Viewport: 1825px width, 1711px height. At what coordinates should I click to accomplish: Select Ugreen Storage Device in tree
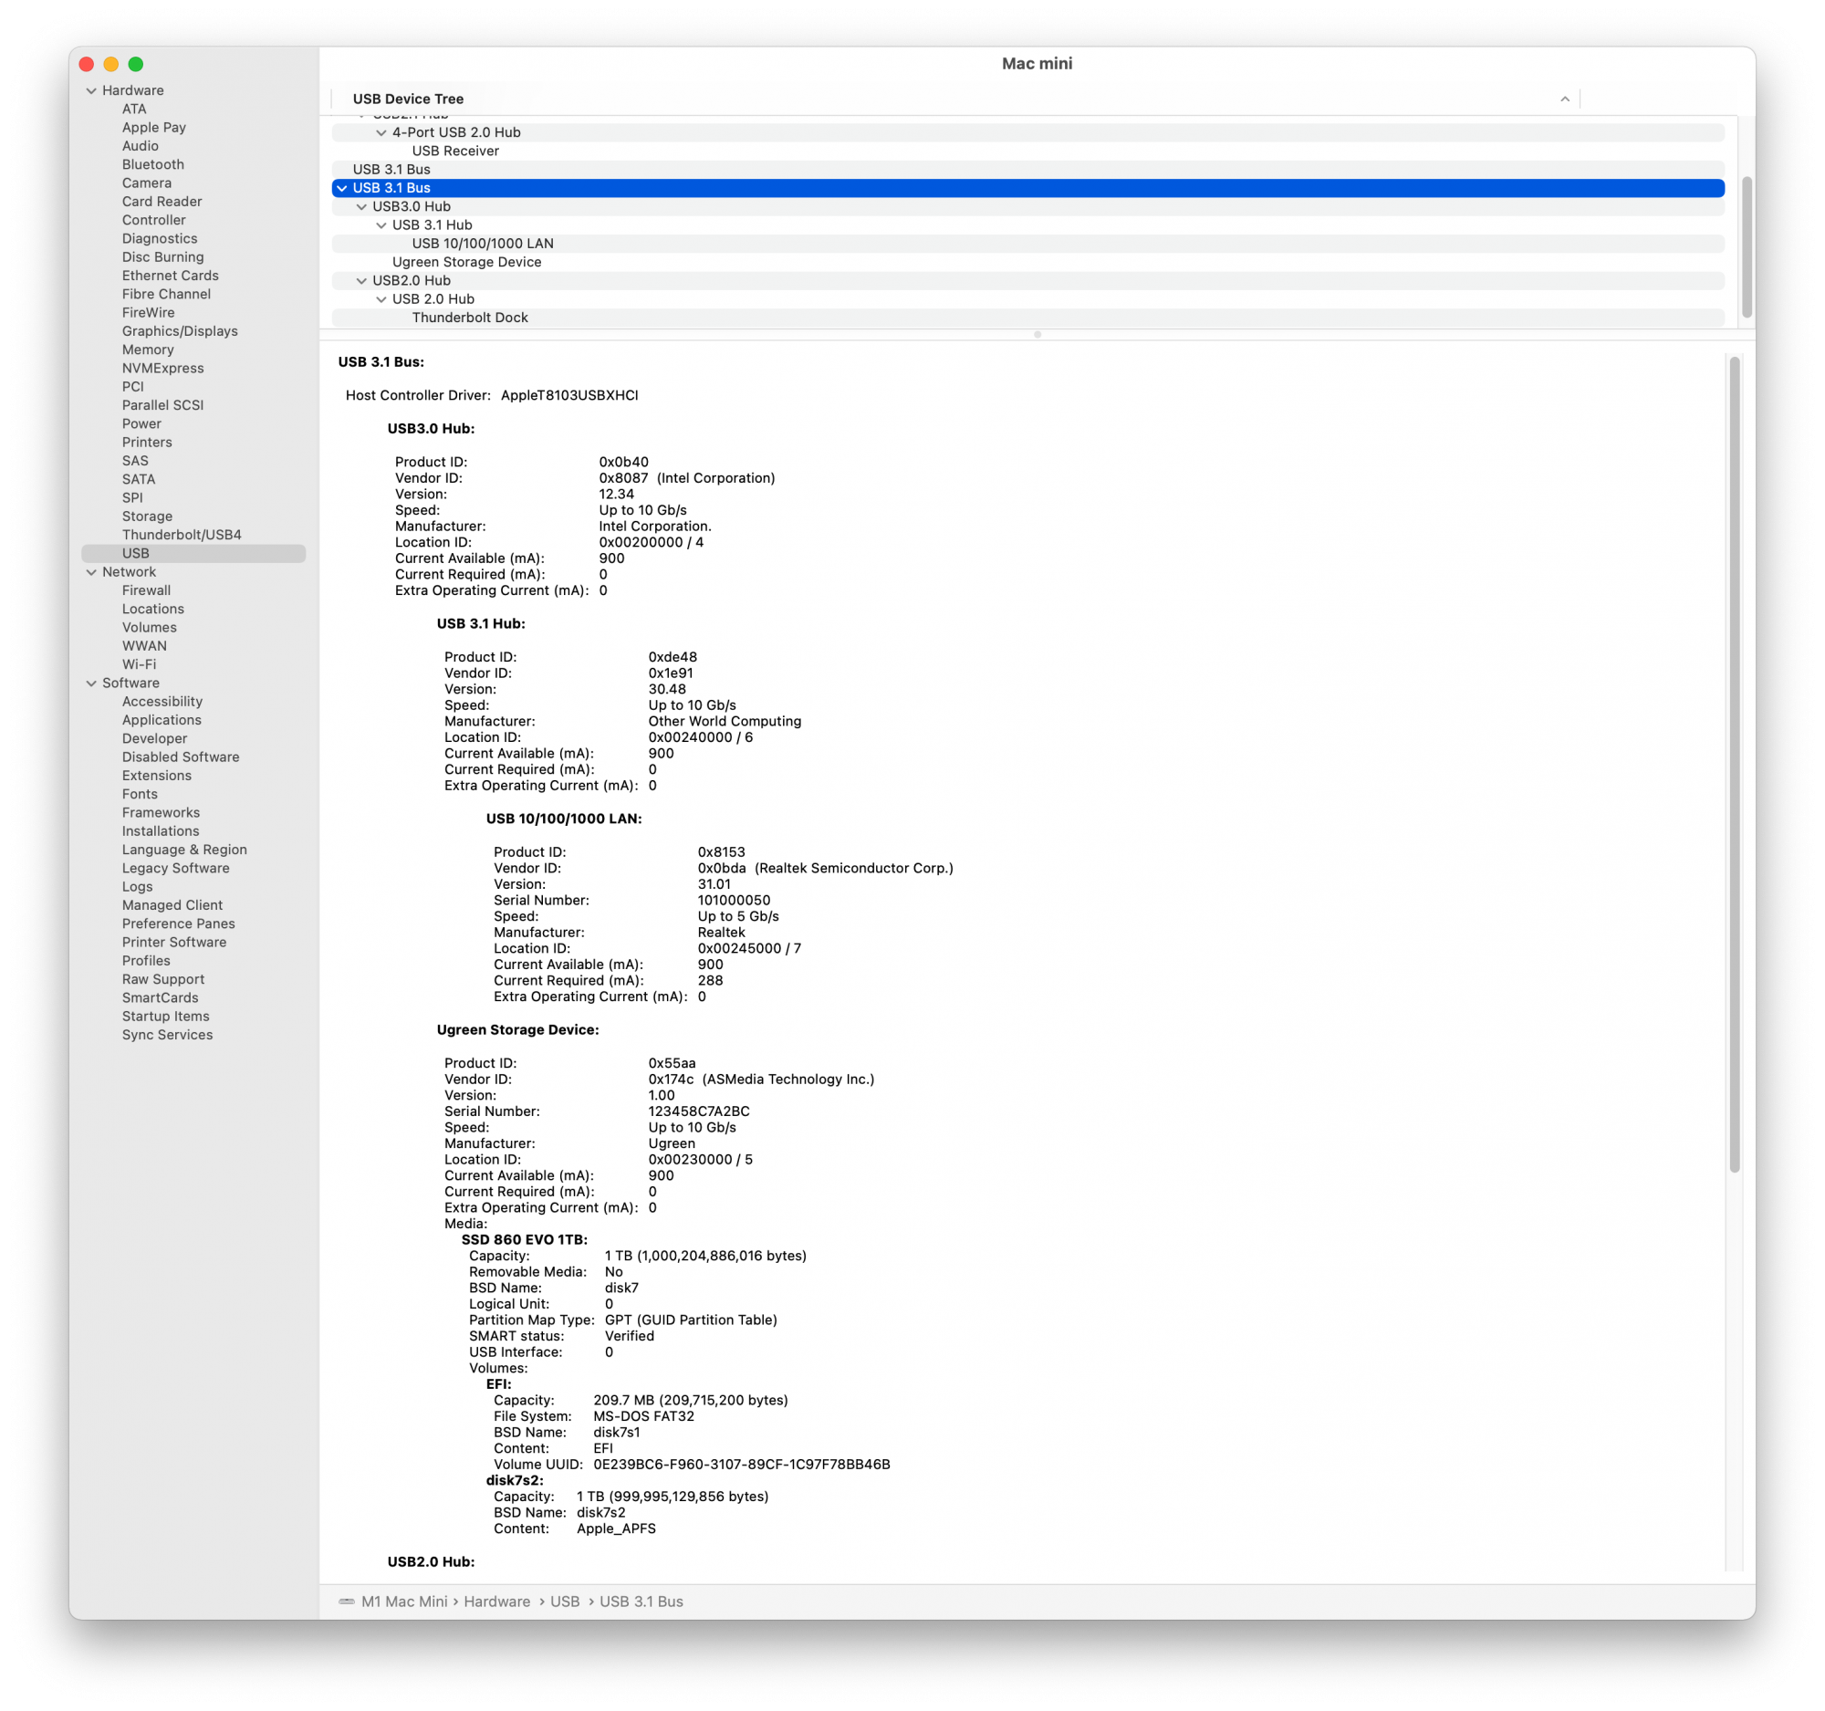click(x=466, y=263)
